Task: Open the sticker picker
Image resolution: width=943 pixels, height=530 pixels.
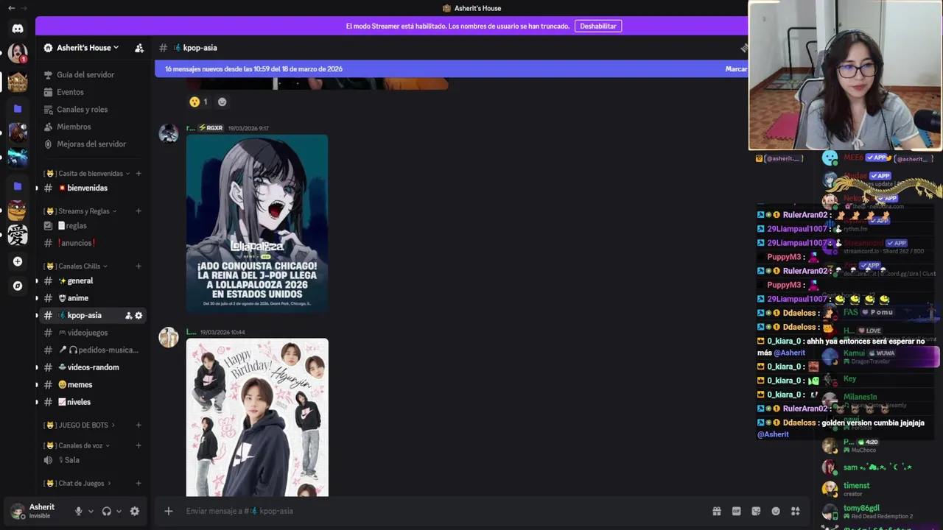Action: tap(756, 511)
